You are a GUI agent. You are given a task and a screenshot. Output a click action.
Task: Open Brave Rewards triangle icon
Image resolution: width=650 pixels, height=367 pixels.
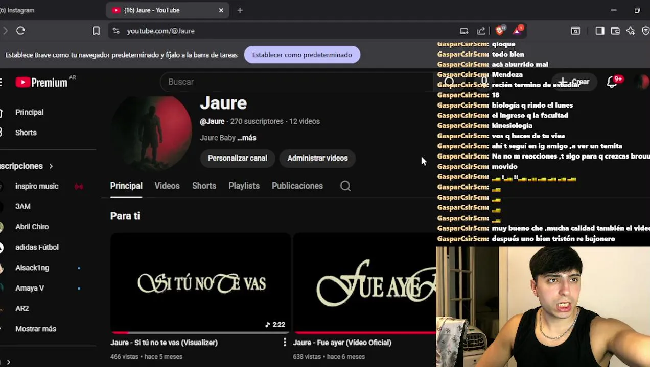(x=517, y=31)
